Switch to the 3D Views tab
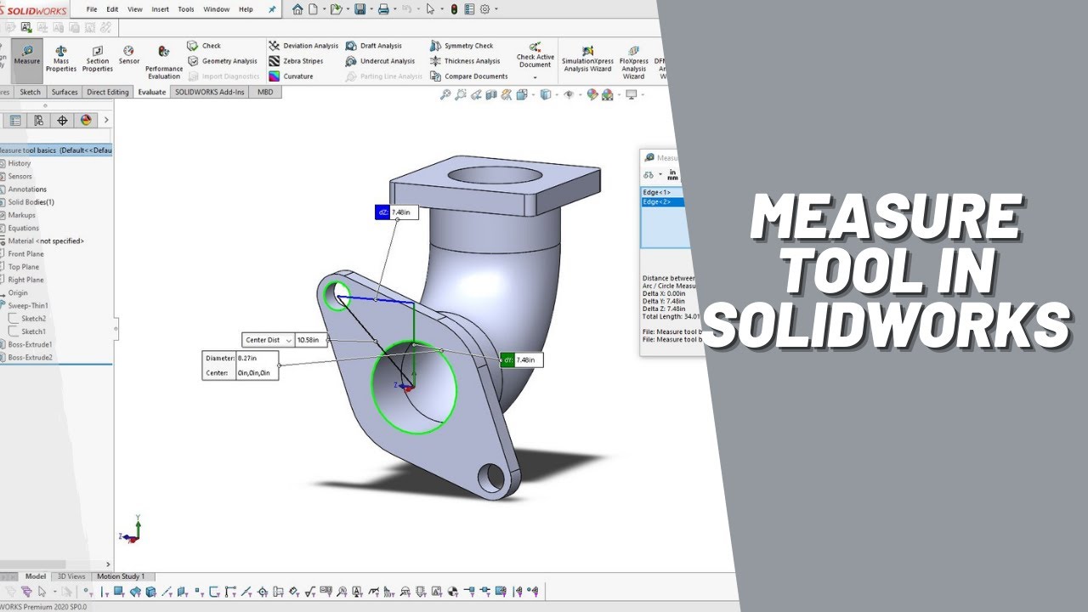Screen dimensions: 1088x612 (x=71, y=576)
